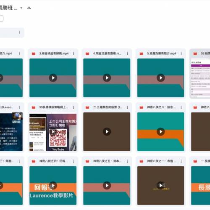
Task: Play the 5.資產負債表簡介.mp4 video
Action: 161,78
